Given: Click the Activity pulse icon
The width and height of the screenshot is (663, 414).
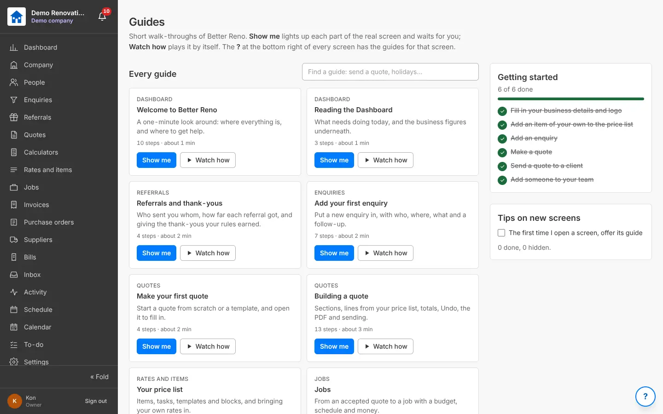Looking at the screenshot, I should coord(14,292).
